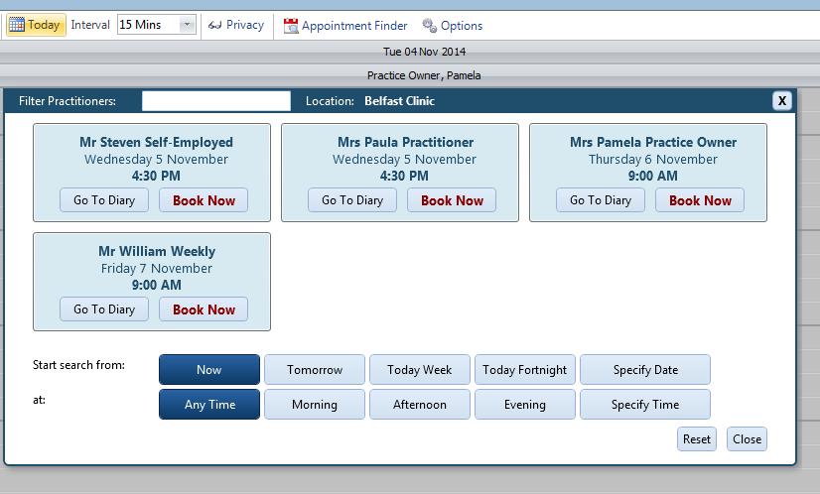This screenshot has width=820, height=494.
Task: Select Any Time option
Action: click(x=209, y=404)
